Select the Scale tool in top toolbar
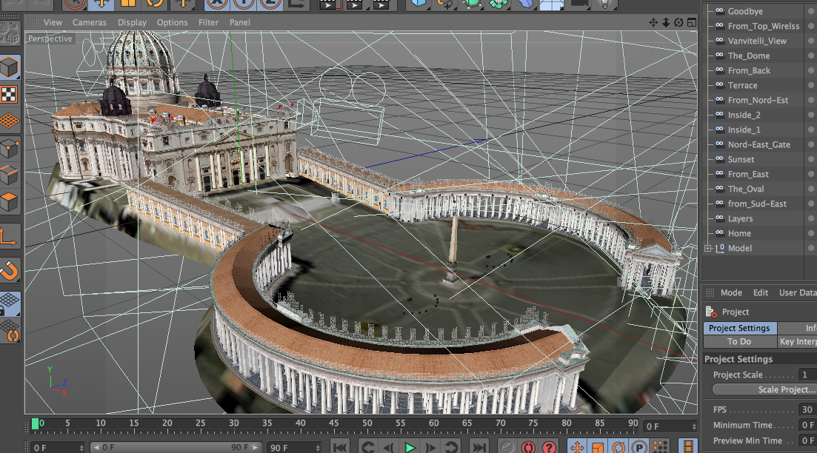This screenshot has width=817, height=453. pyautogui.click(x=127, y=4)
